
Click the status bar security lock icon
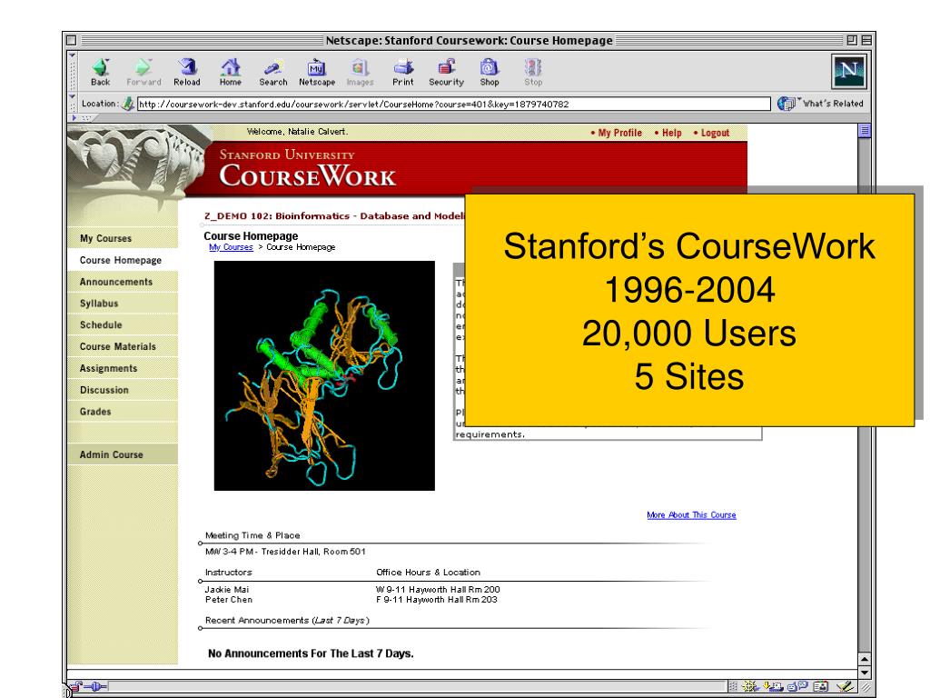tap(76, 687)
